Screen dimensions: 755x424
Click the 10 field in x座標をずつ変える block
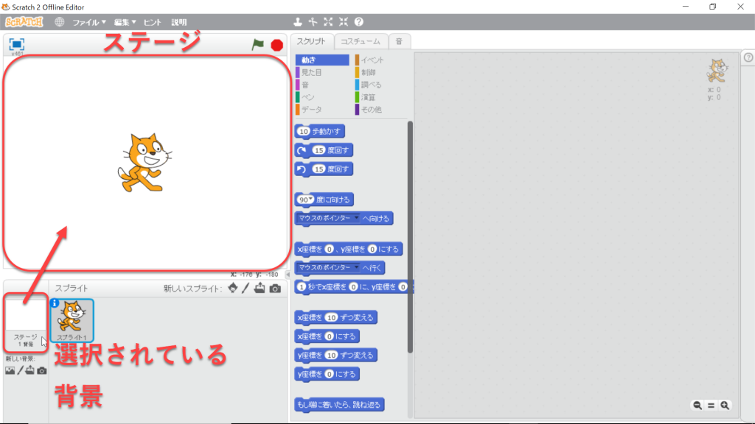click(331, 318)
